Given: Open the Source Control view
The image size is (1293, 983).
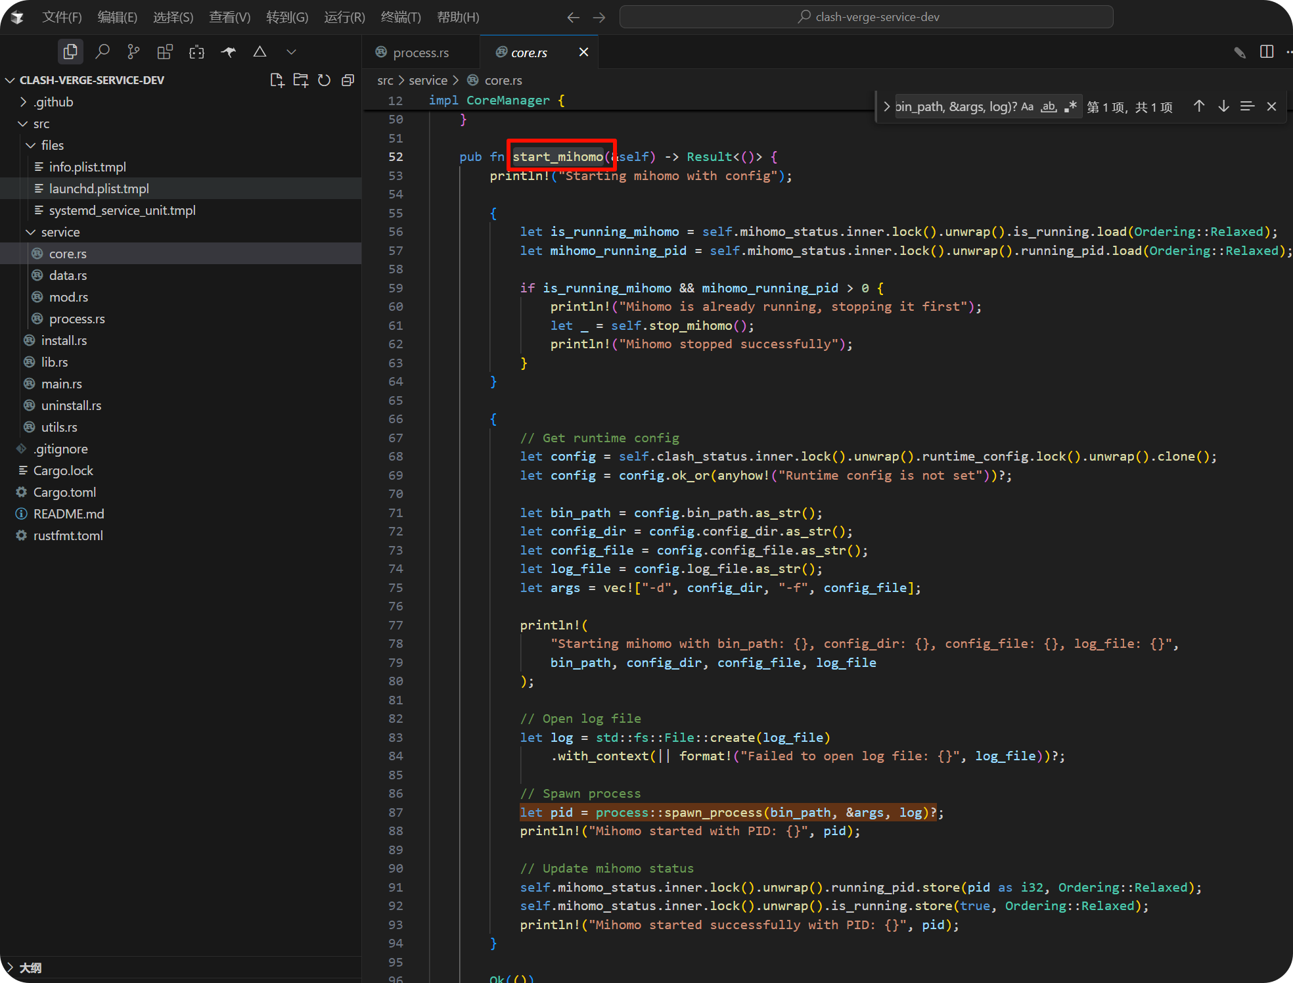Looking at the screenshot, I should (133, 52).
